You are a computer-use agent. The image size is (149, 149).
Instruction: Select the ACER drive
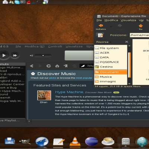click(x=111, y=53)
